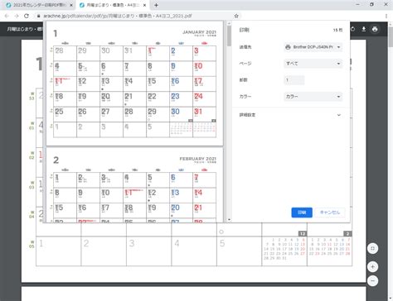Select the 月曜はじまり PDF tab
This screenshot has width=393, height=301.
click(x=113, y=5)
